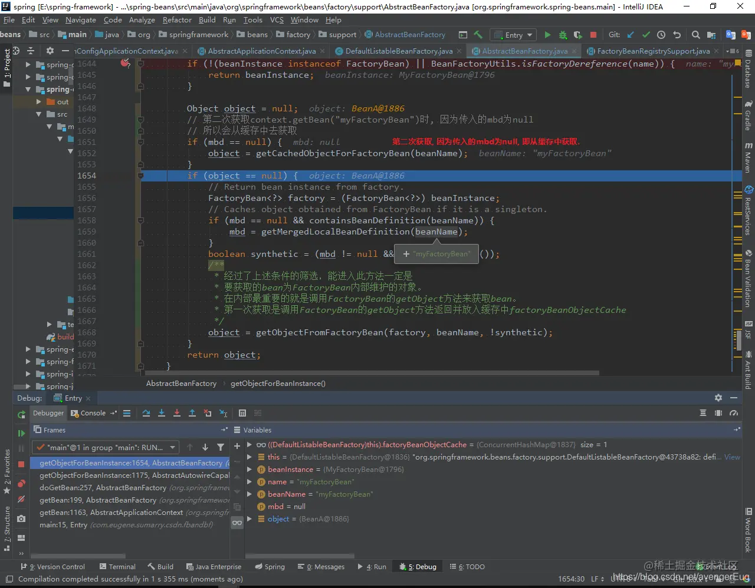Viewport: 755px width, 588px height.
Task: Switch to the Console tab in the Debug panel
Action: pos(93,413)
